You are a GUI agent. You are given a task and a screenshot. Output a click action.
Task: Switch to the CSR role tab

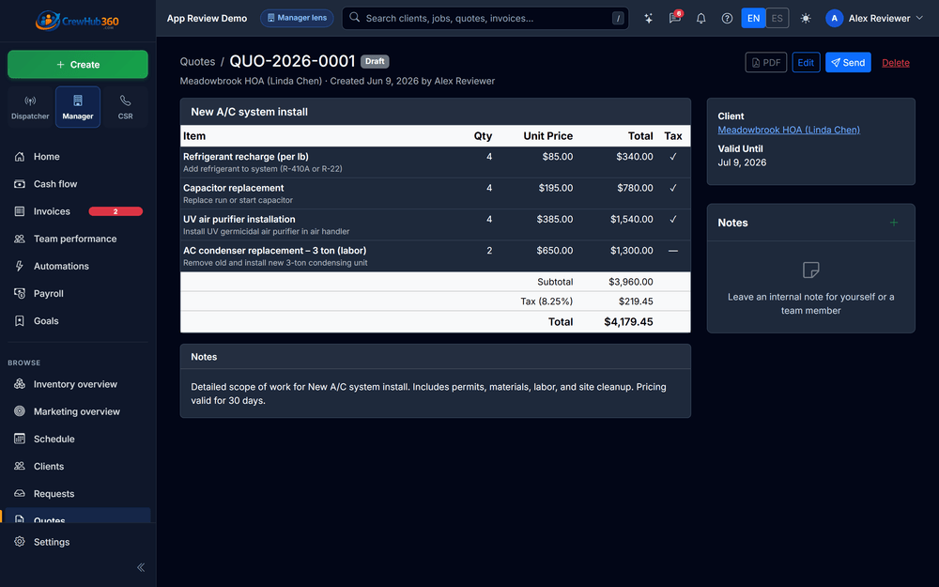tap(125, 107)
